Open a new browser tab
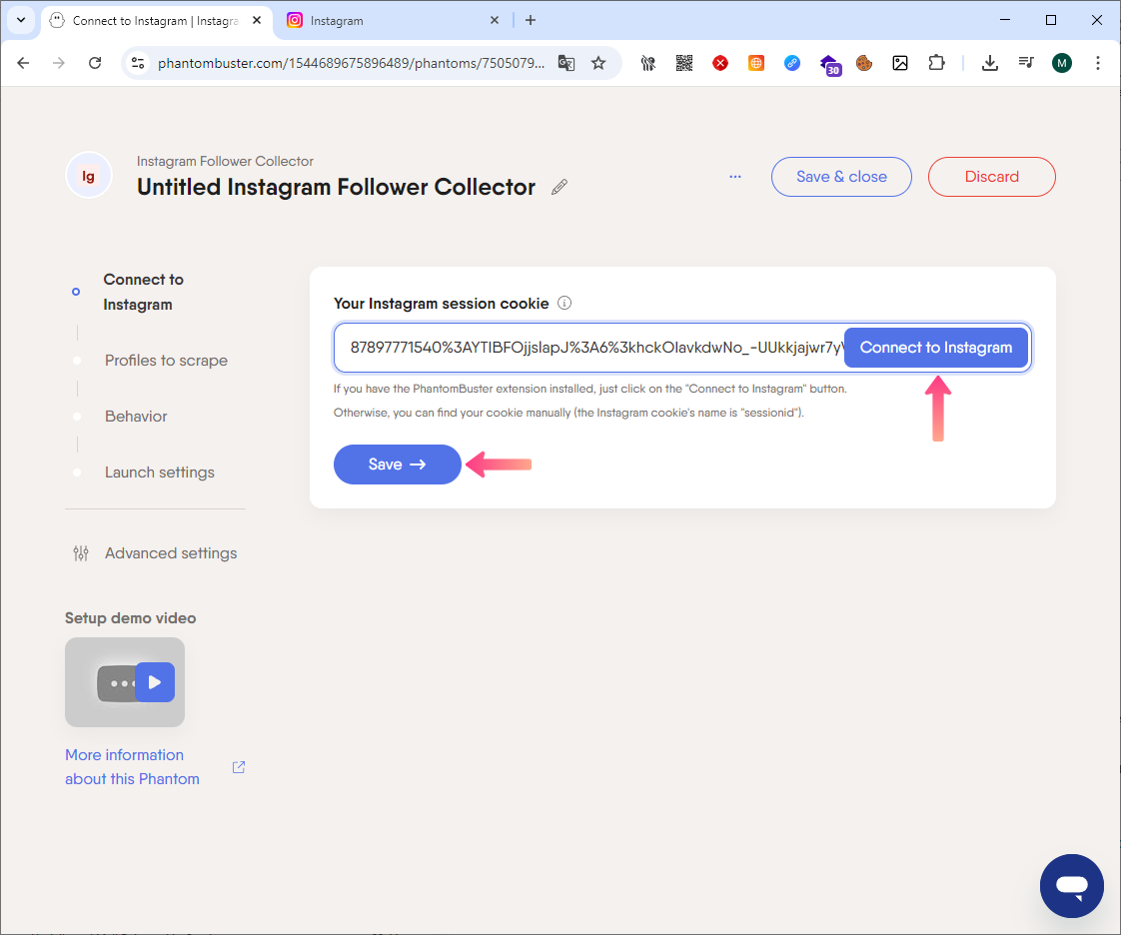 (x=531, y=21)
